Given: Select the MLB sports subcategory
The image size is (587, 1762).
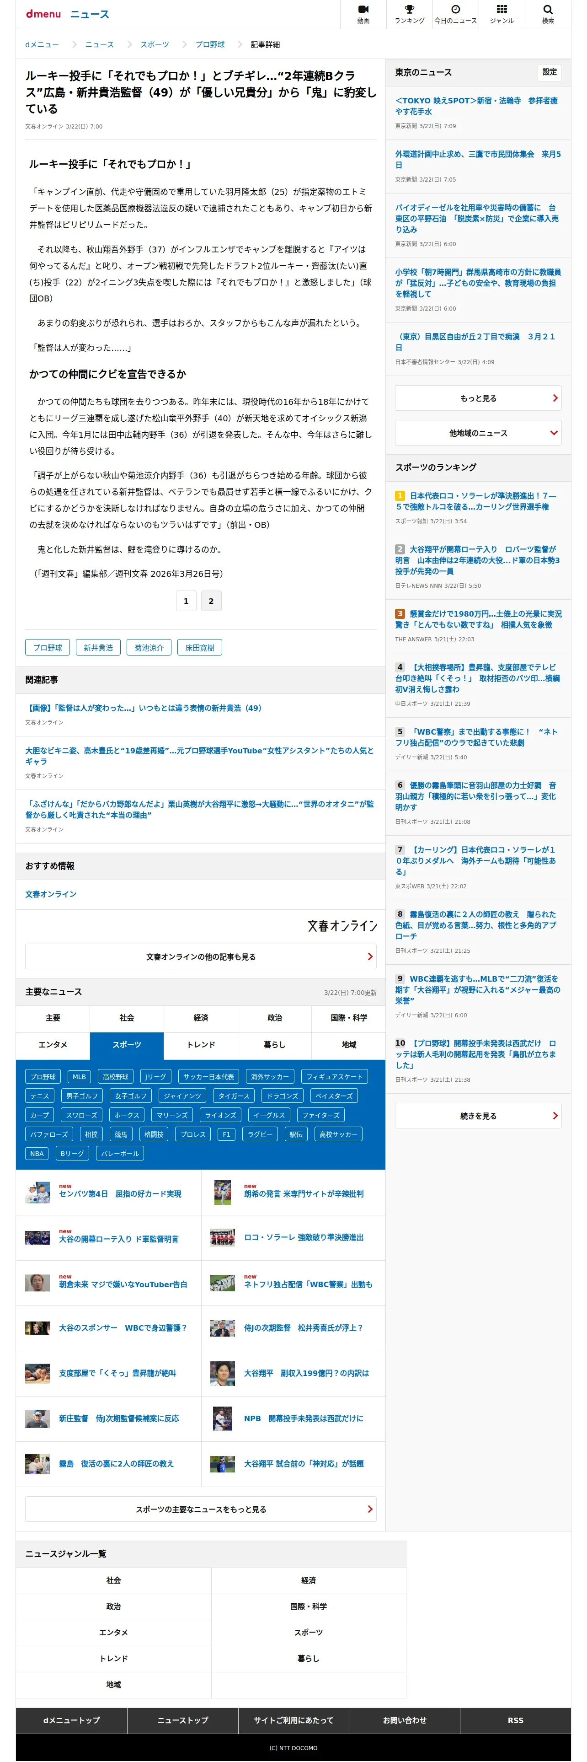Looking at the screenshot, I should pos(79,1077).
